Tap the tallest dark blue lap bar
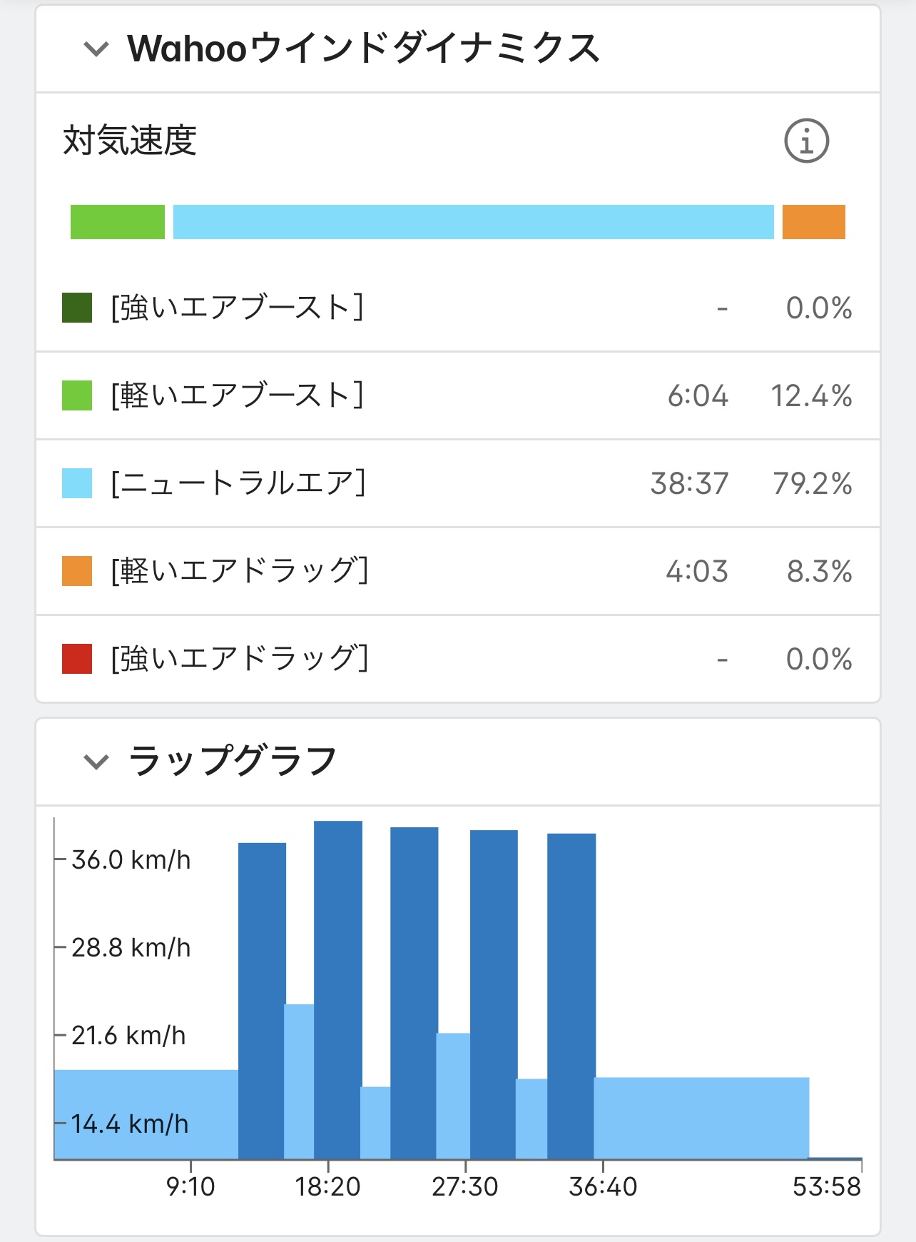916x1242 pixels. 338,992
